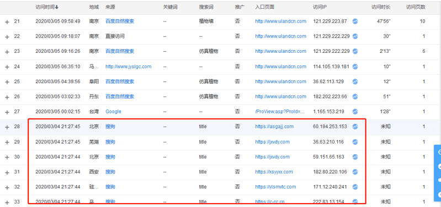441x207 pixels.
Task: Click the IP icon beside 182.80.220.106
Action: (355, 172)
